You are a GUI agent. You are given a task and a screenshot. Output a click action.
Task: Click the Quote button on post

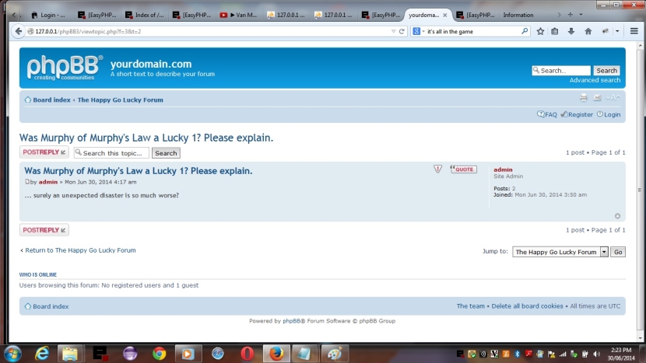tap(464, 169)
